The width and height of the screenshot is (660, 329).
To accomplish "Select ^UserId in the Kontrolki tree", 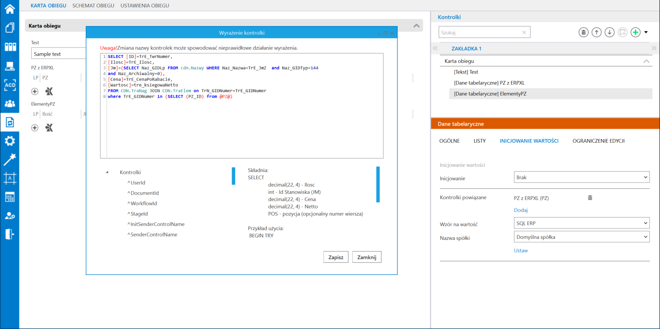I will 136,182.
